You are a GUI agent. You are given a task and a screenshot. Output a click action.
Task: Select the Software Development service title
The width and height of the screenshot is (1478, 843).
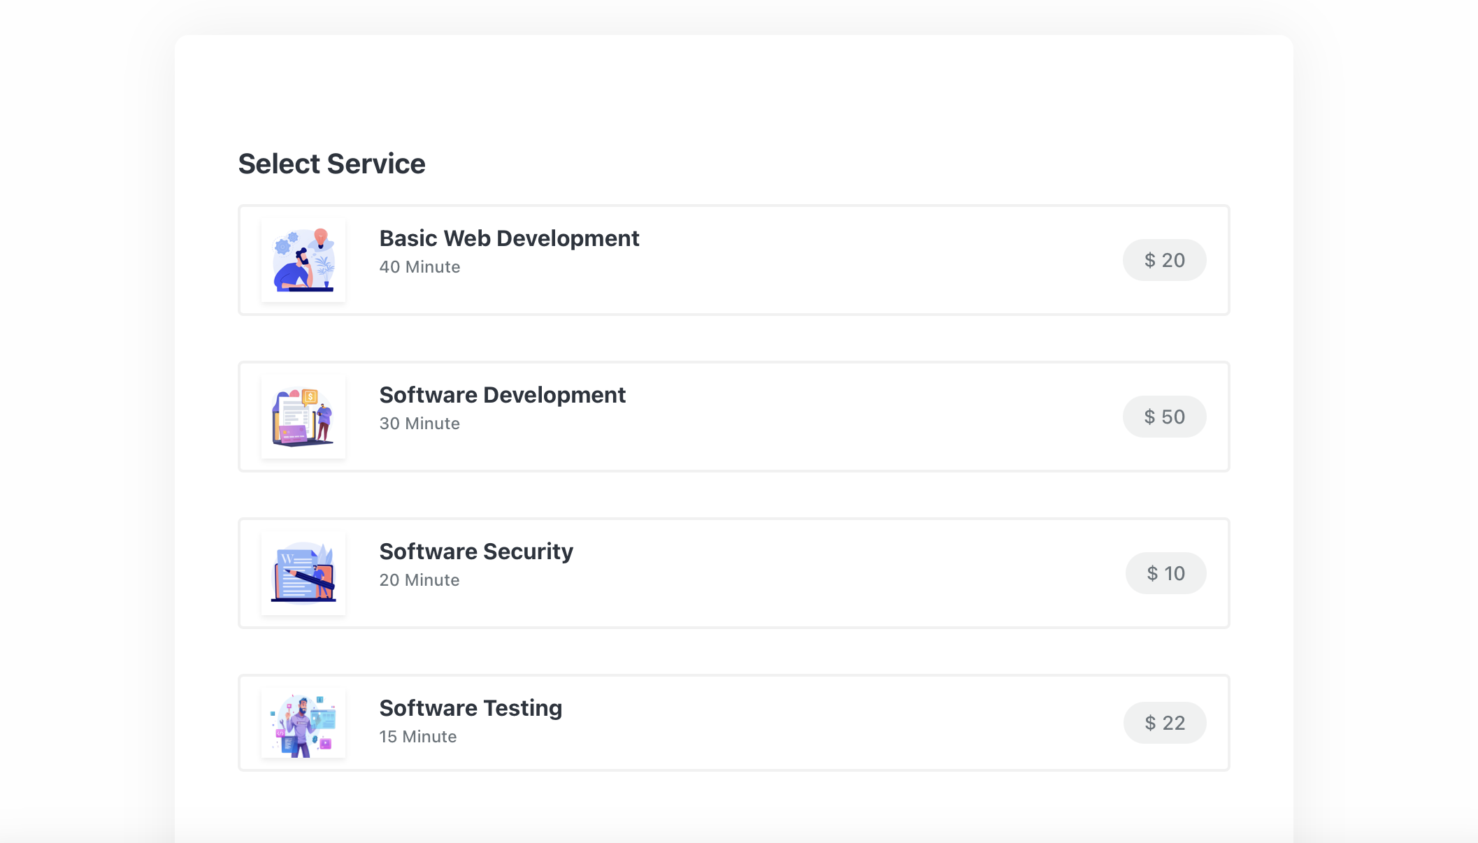coord(502,395)
